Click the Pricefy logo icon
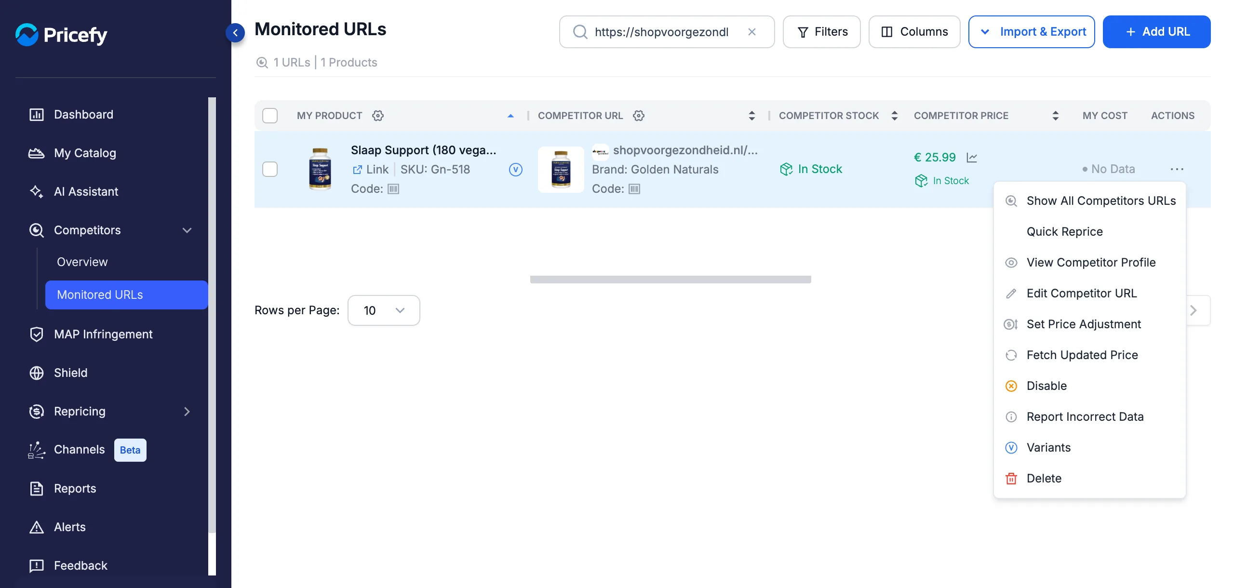 coord(27,35)
